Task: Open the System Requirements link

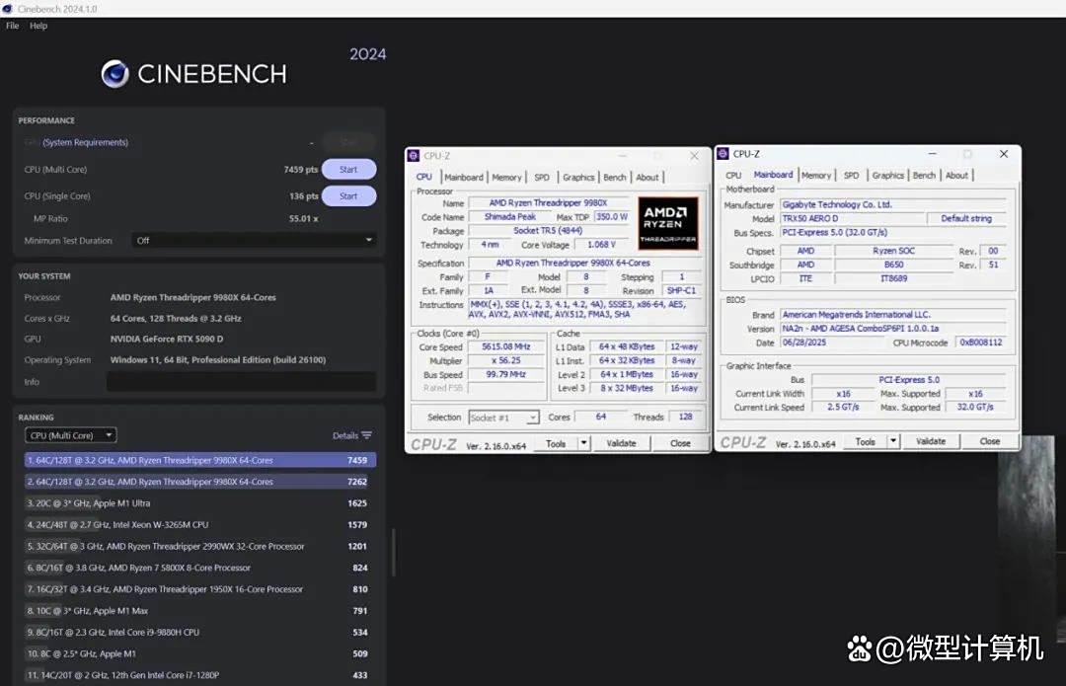Action: click(x=85, y=142)
